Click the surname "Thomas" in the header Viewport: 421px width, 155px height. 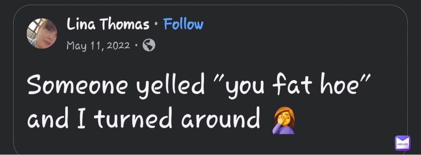point(125,24)
